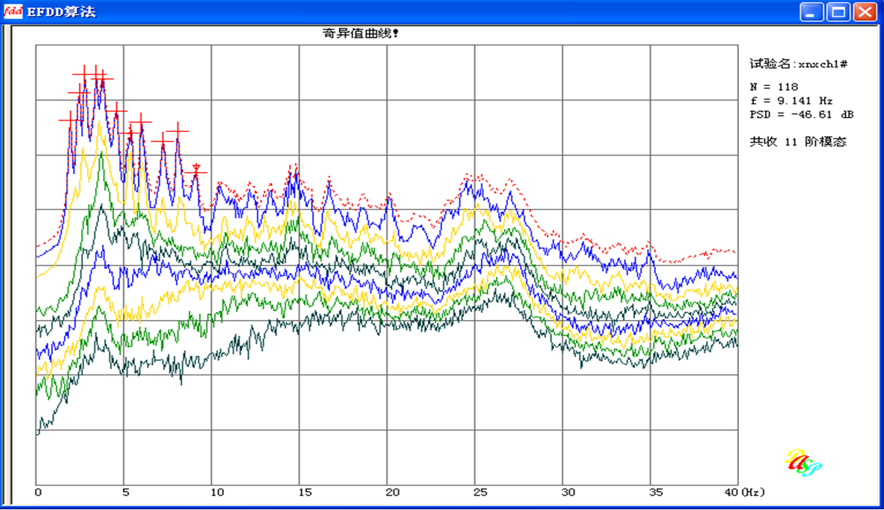Viewport: 884px width, 510px height.
Task: Click the x-axis label 5
Action: (126, 493)
